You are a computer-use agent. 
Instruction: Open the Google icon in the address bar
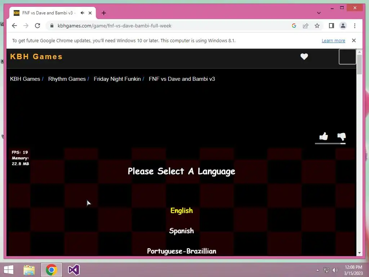coord(294,26)
